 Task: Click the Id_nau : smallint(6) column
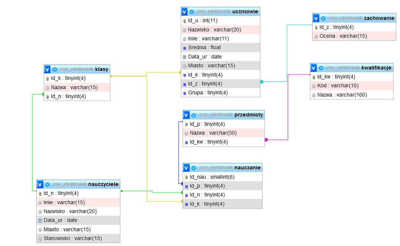click(212, 177)
